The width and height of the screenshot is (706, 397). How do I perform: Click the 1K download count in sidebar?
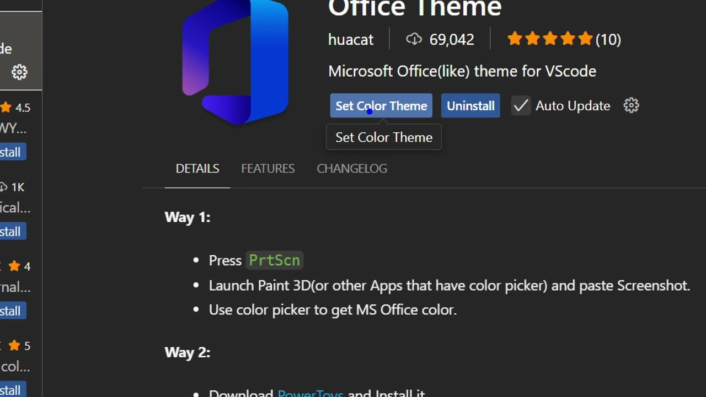pos(12,187)
